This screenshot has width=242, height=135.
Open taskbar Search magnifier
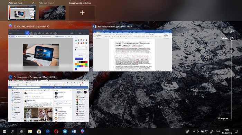tap(13, 132)
